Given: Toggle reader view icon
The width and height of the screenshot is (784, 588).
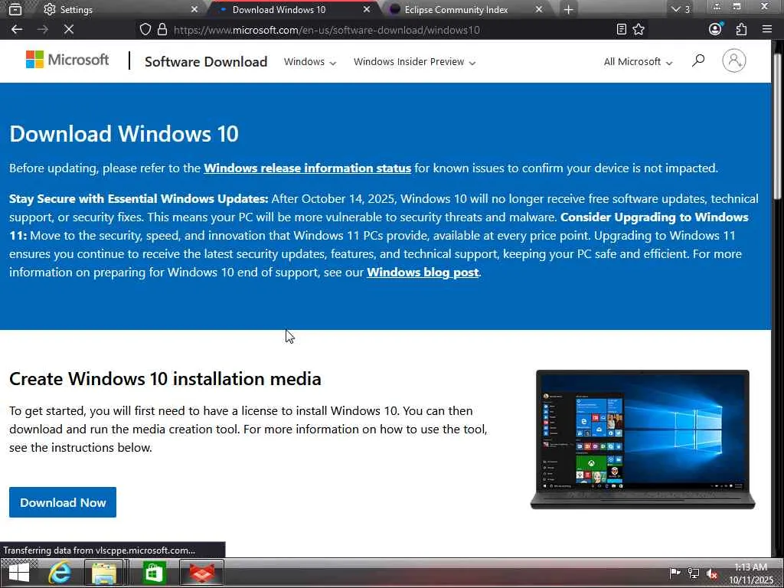Looking at the screenshot, I should click(x=622, y=30).
